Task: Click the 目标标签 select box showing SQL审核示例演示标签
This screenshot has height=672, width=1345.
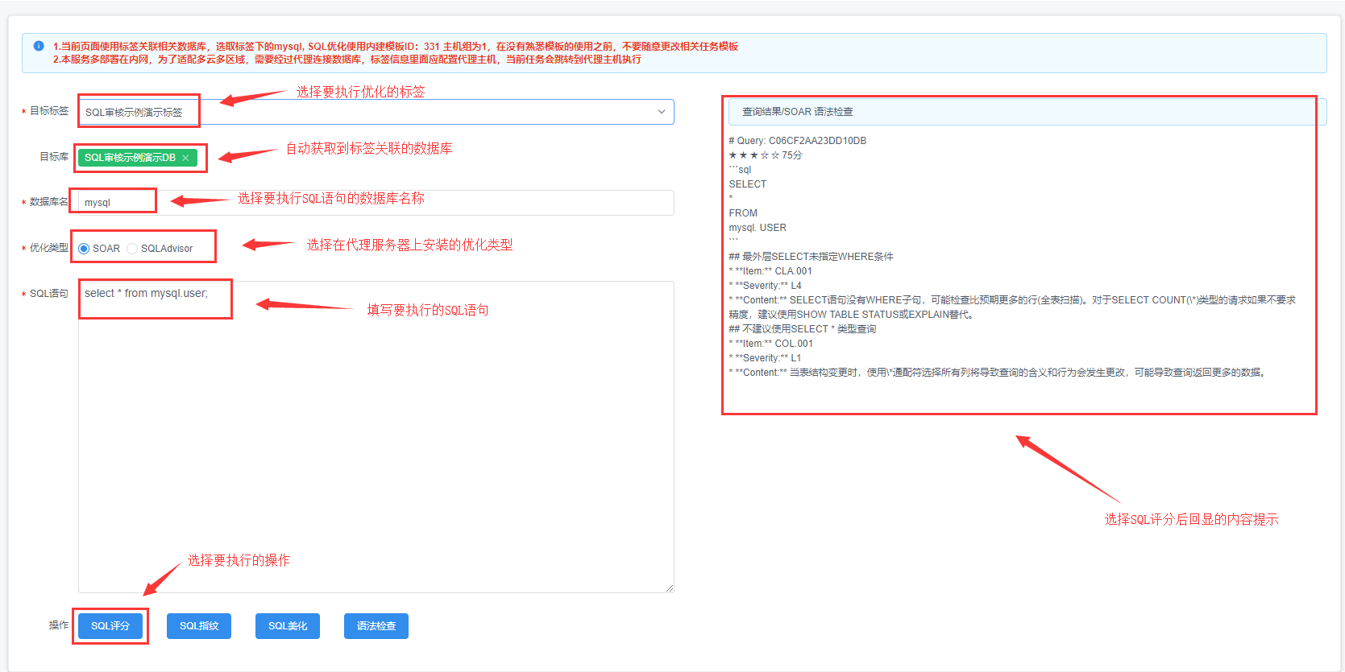Action: coord(376,112)
